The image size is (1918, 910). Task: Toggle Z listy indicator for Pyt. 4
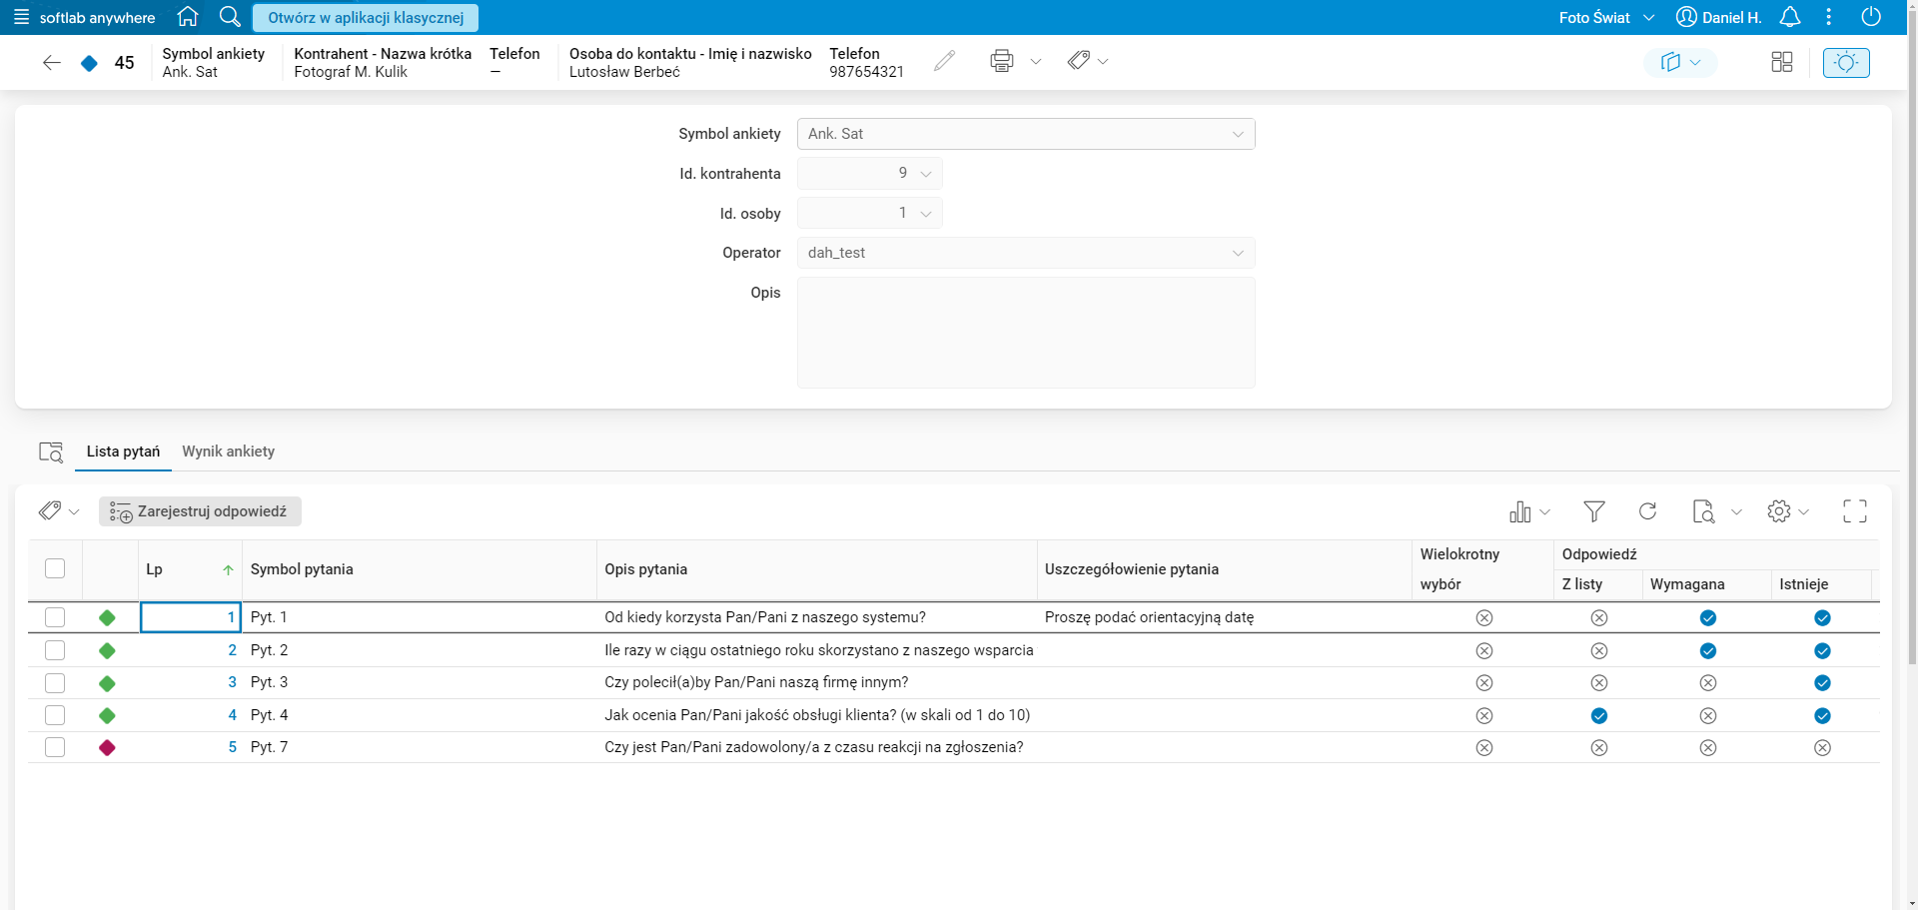click(x=1599, y=716)
